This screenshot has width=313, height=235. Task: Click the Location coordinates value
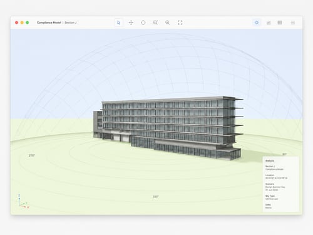point(276,178)
